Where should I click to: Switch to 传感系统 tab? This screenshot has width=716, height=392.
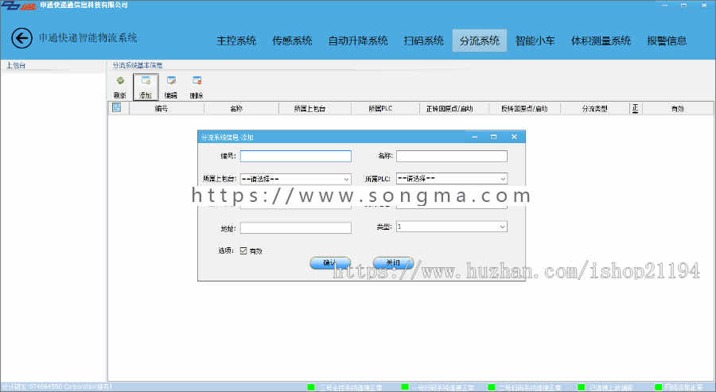(x=292, y=41)
